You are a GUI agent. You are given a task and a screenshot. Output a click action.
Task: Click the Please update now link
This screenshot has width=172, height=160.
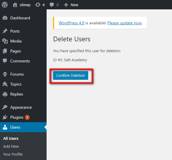point(125,23)
